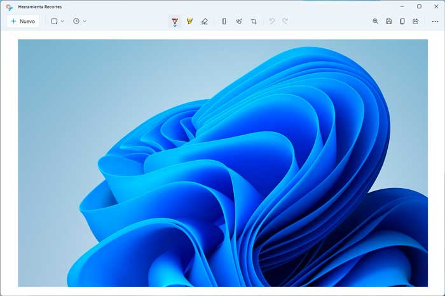Activate the image crop tool

(x=254, y=21)
